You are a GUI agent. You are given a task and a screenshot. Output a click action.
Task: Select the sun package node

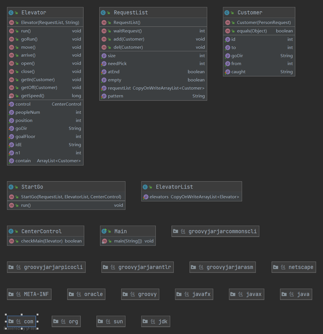click(x=111, y=321)
